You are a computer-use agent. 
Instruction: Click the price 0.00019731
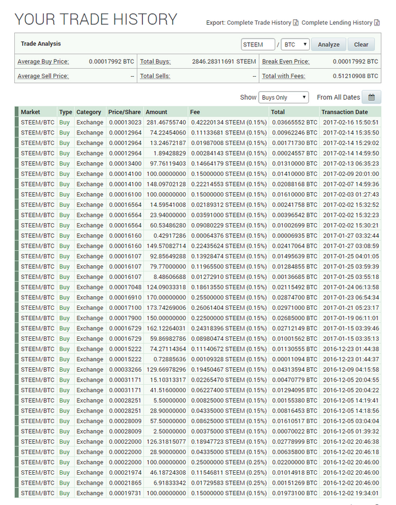[x=125, y=493]
